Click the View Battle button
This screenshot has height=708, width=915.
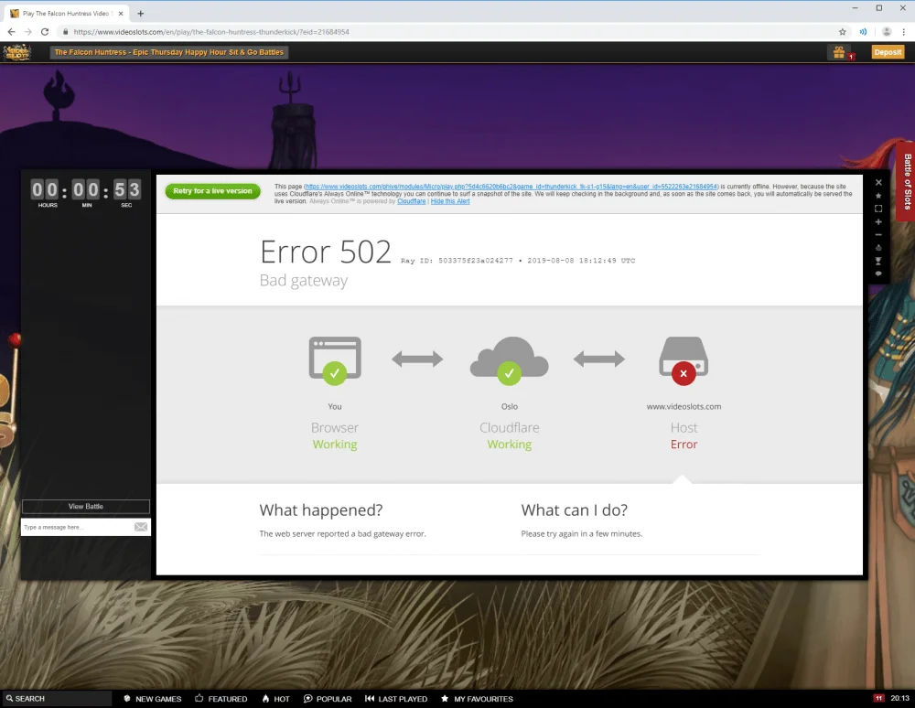(86, 506)
